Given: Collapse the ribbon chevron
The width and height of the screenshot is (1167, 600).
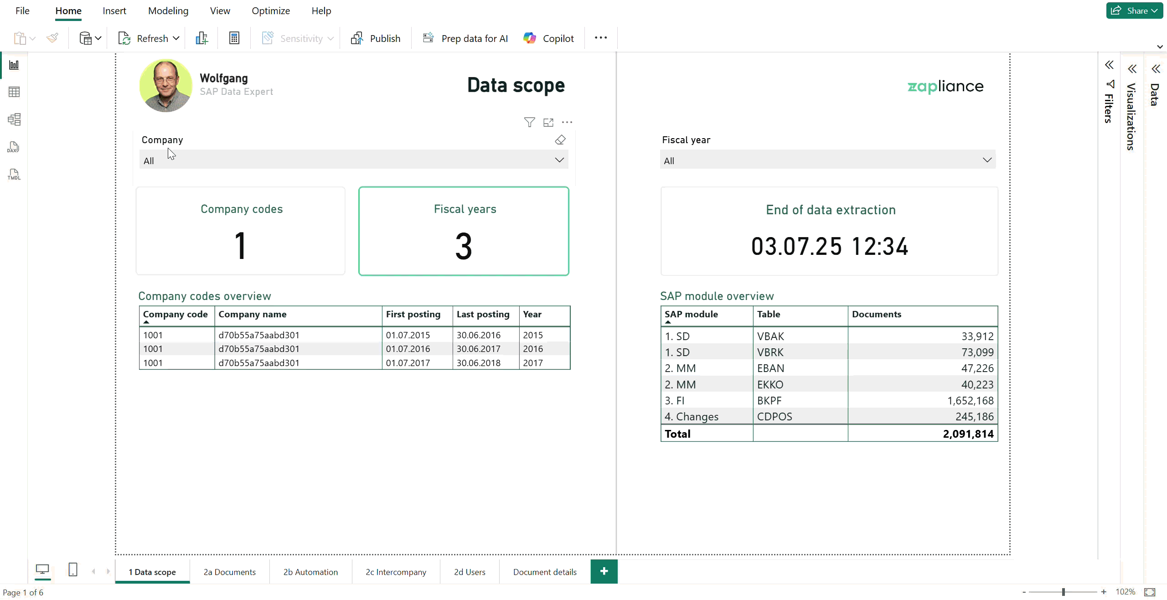Looking at the screenshot, I should coord(1160,47).
